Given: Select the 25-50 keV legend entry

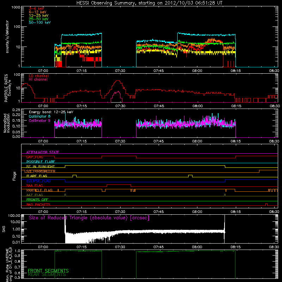Looking at the screenshot, I should (x=39, y=19).
